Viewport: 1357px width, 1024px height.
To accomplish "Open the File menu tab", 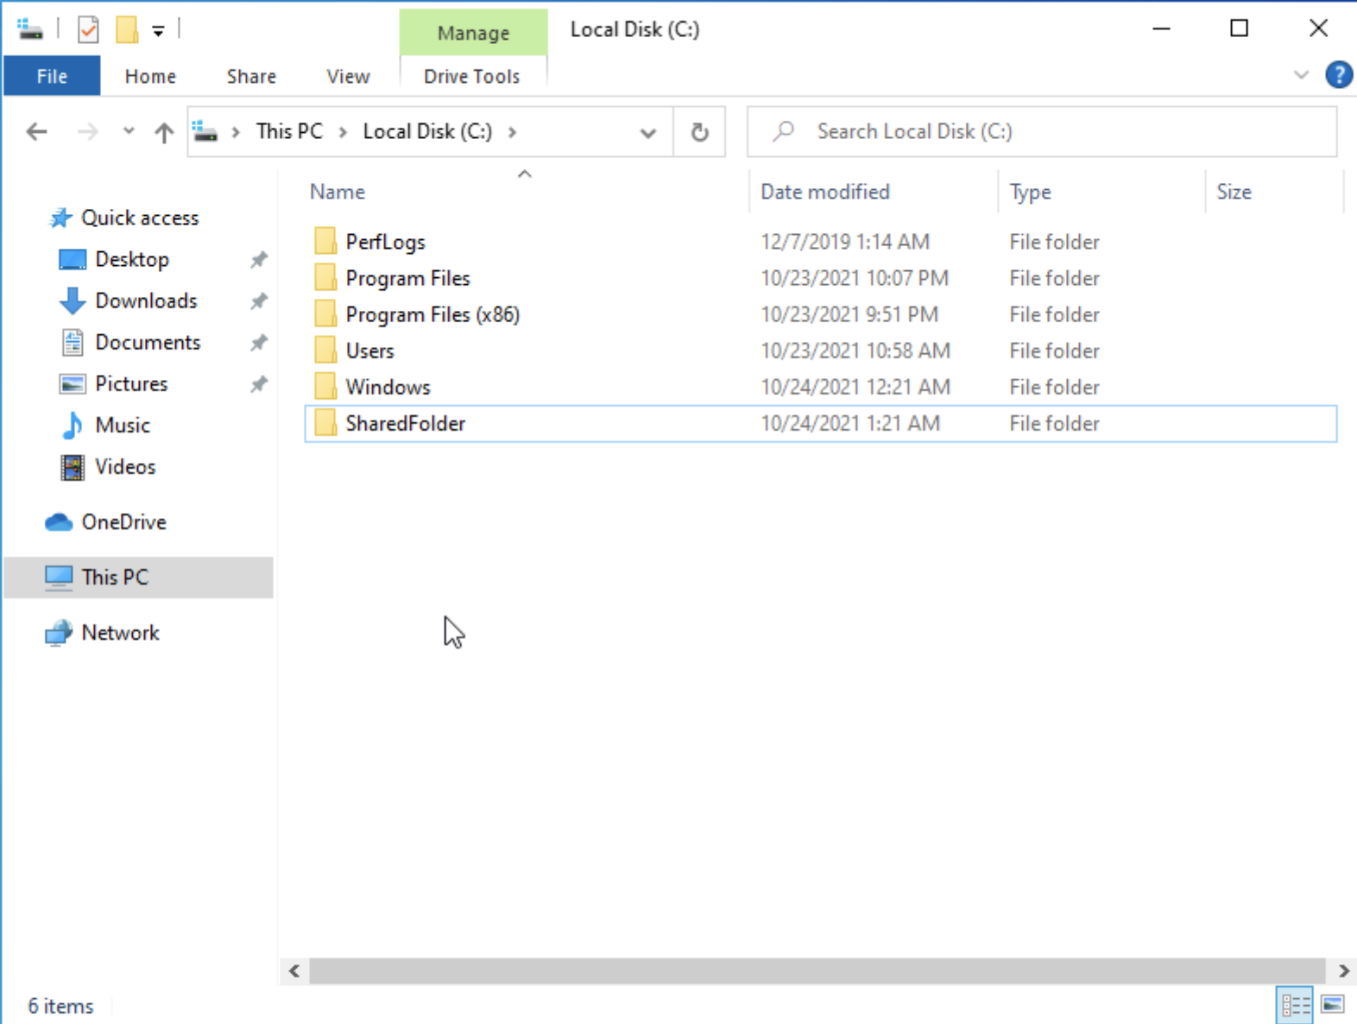I will (52, 76).
